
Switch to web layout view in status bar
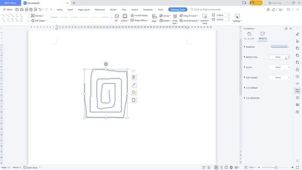(231, 167)
